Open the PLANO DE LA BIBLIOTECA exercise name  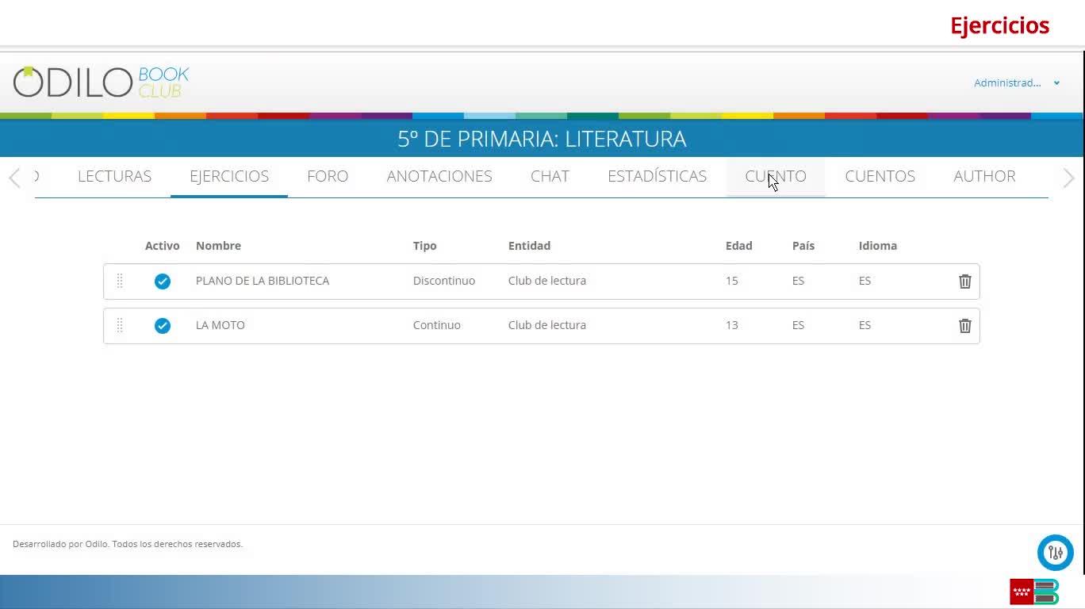[x=263, y=281]
